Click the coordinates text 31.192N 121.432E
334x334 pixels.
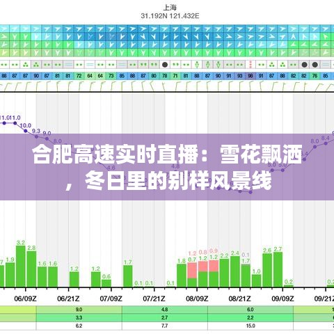click(170, 16)
